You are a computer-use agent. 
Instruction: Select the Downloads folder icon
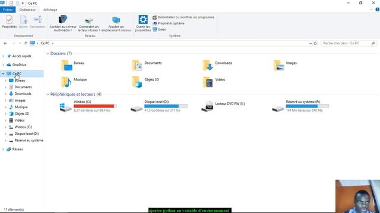(x=208, y=65)
